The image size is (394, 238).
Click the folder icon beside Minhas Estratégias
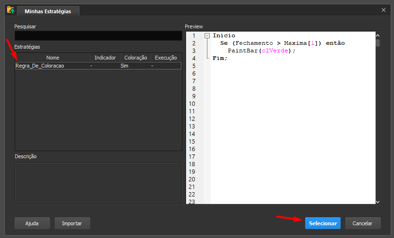click(10, 10)
